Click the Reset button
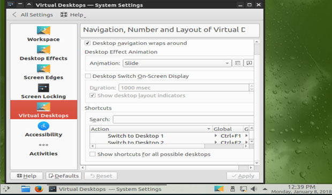Image resolution: width=332 pixels, height=195 pixels. pos(101,176)
